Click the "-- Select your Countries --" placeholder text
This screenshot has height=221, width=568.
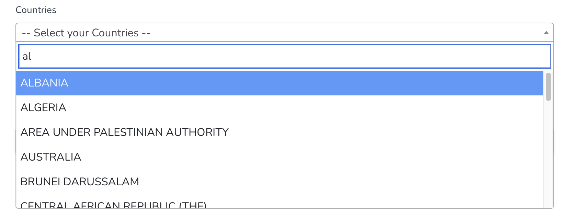tap(86, 33)
